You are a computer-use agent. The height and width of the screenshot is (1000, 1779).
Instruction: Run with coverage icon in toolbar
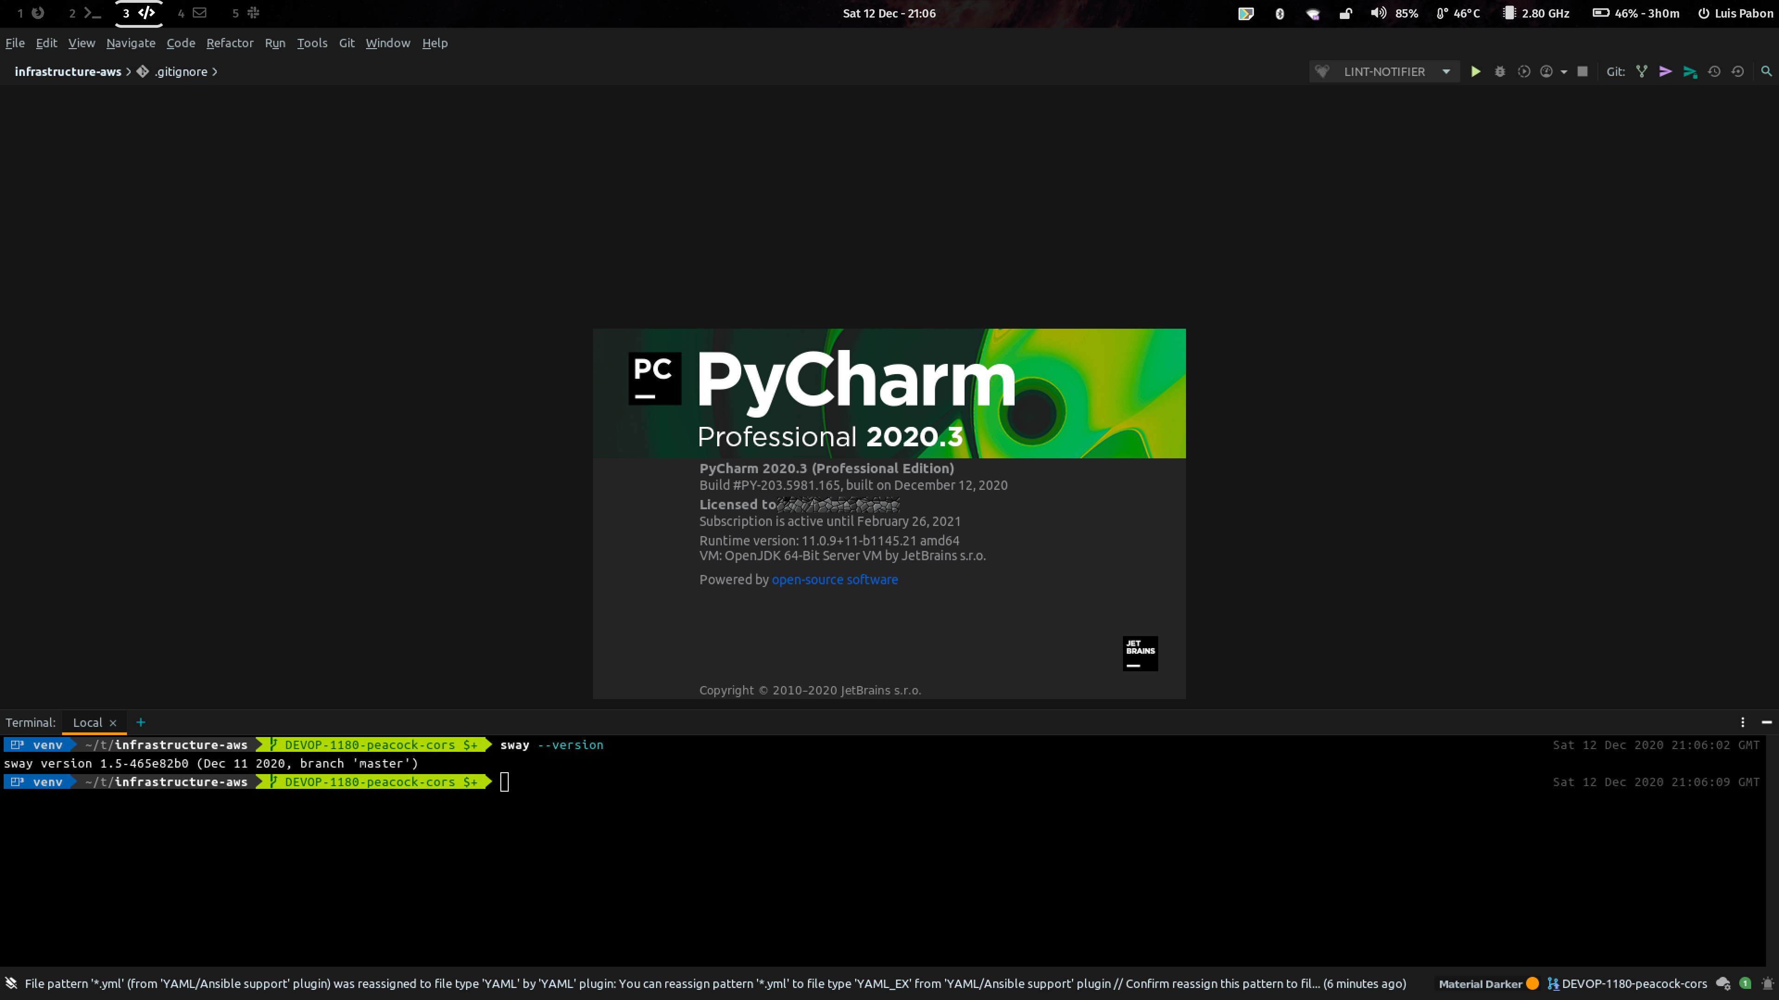point(1523,72)
